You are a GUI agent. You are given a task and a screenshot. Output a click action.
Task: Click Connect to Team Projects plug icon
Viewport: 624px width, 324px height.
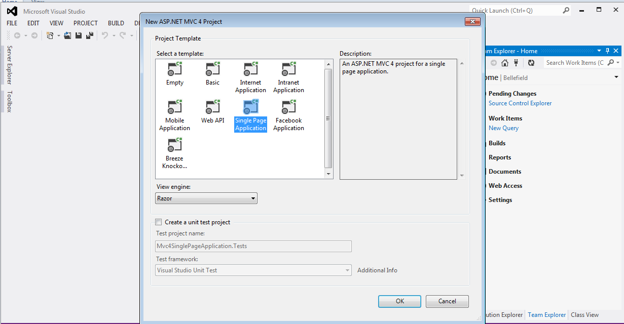coord(516,63)
